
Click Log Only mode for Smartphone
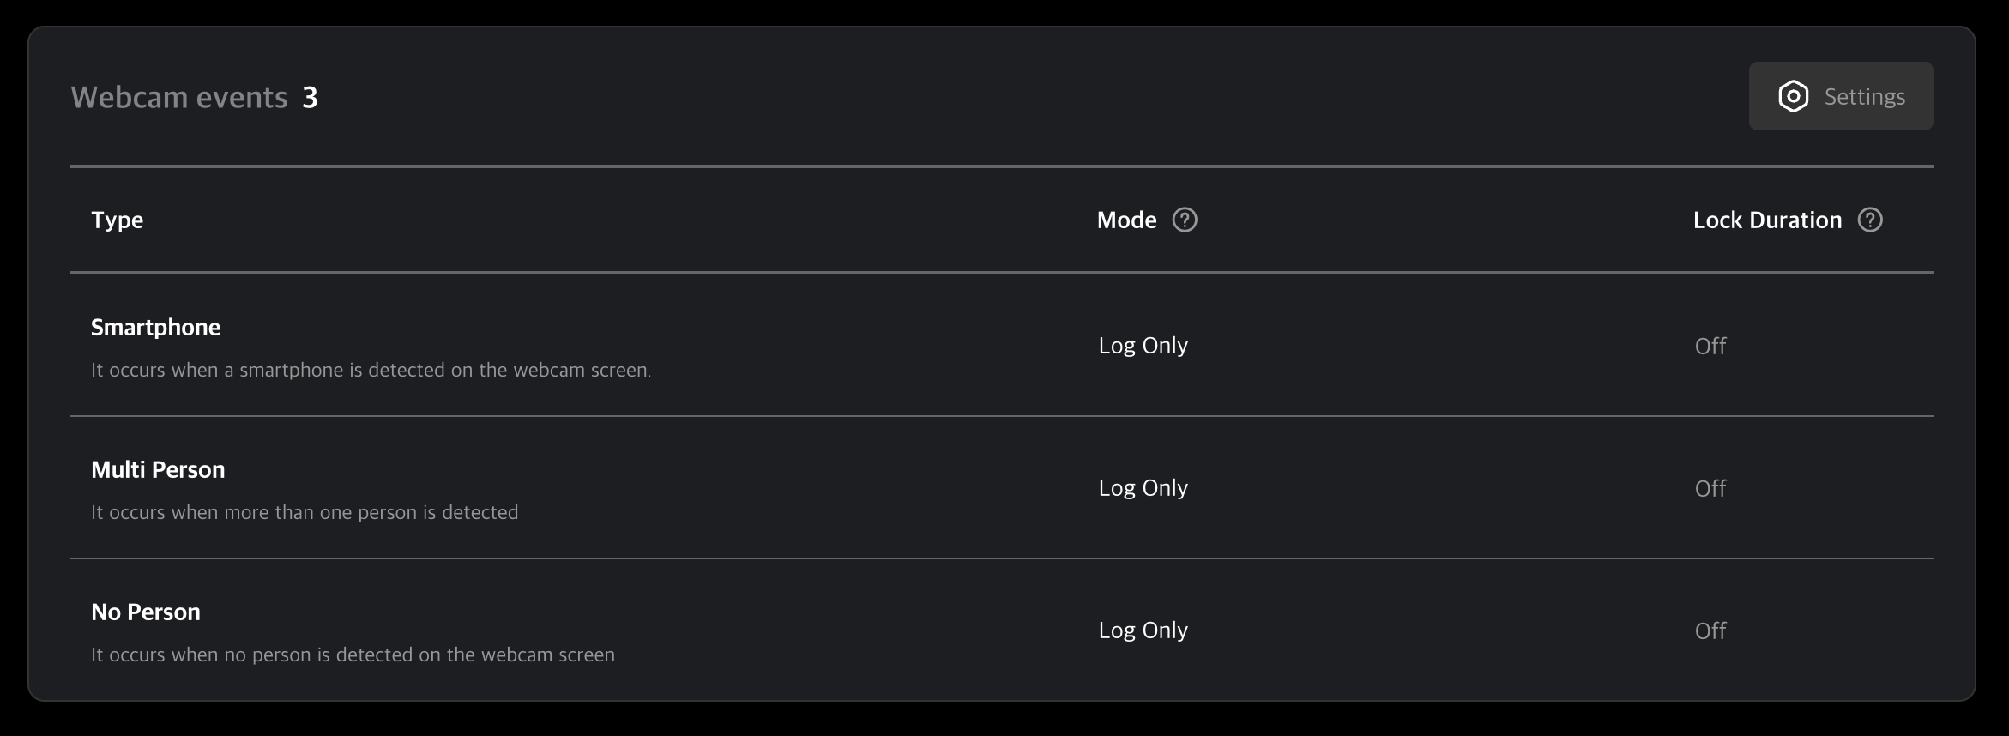coord(1143,346)
